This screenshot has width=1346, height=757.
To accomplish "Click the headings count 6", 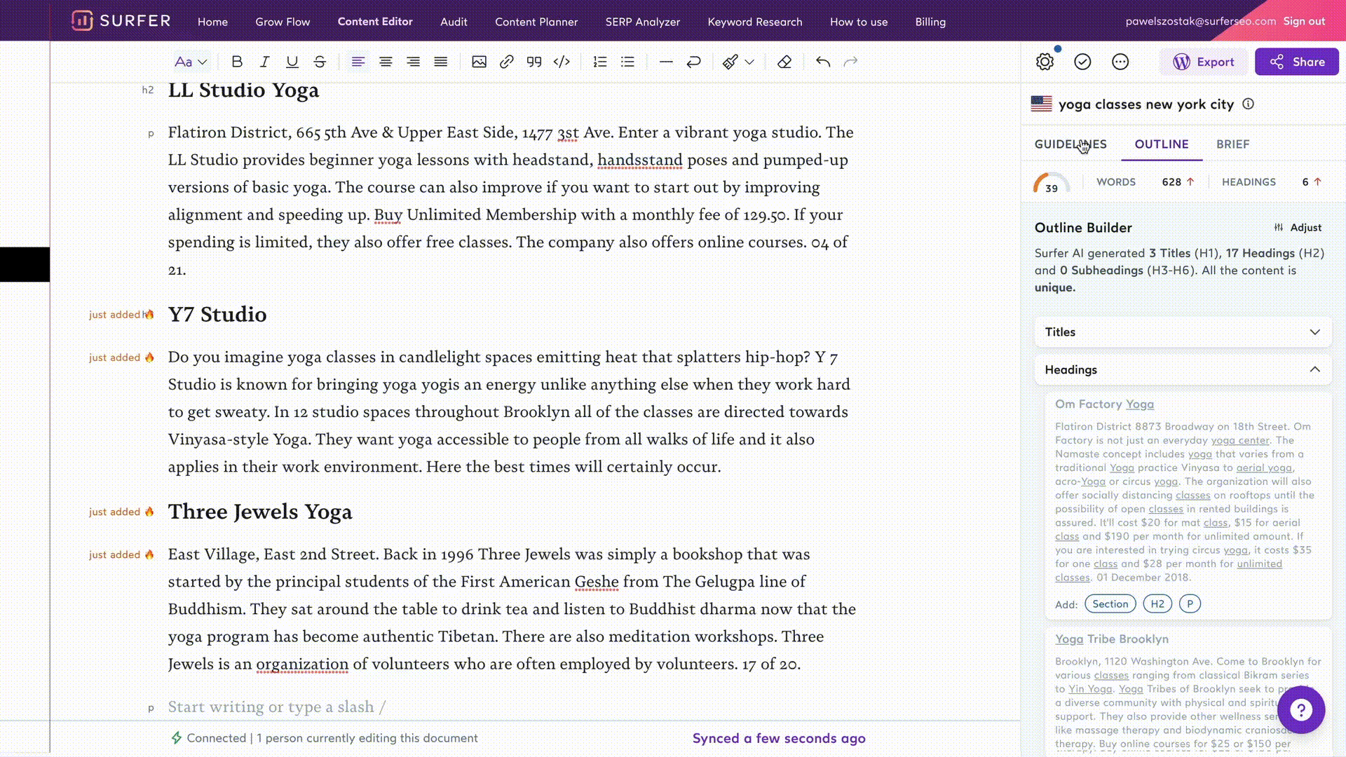I will click(1305, 182).
